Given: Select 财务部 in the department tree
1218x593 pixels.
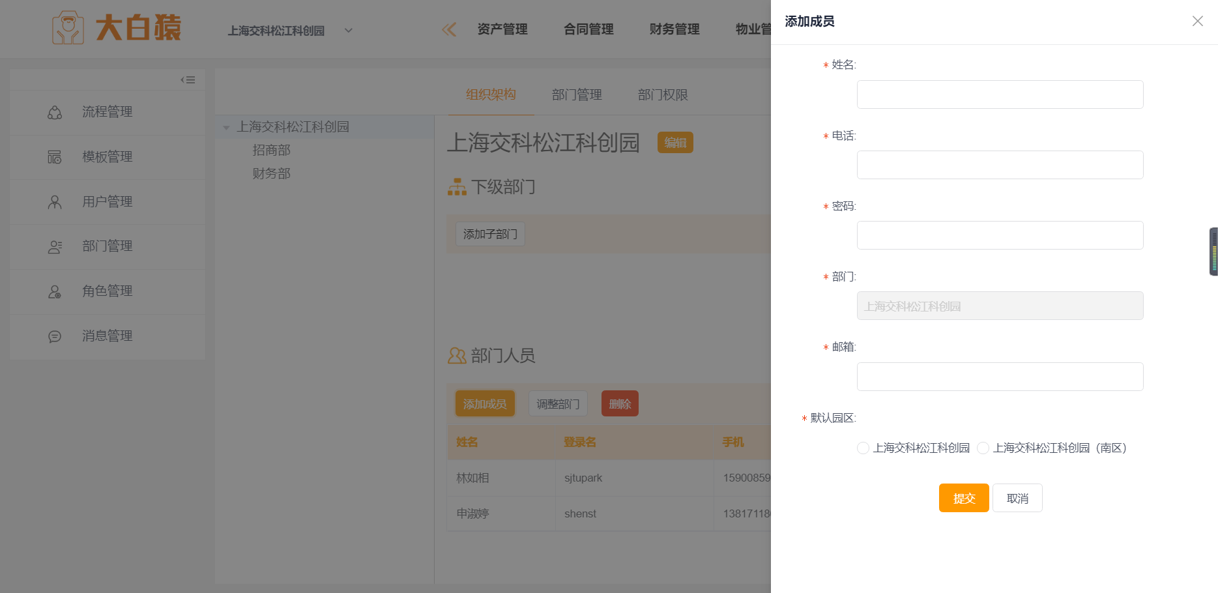Looking at the screenshot, I should pos(271,173).
